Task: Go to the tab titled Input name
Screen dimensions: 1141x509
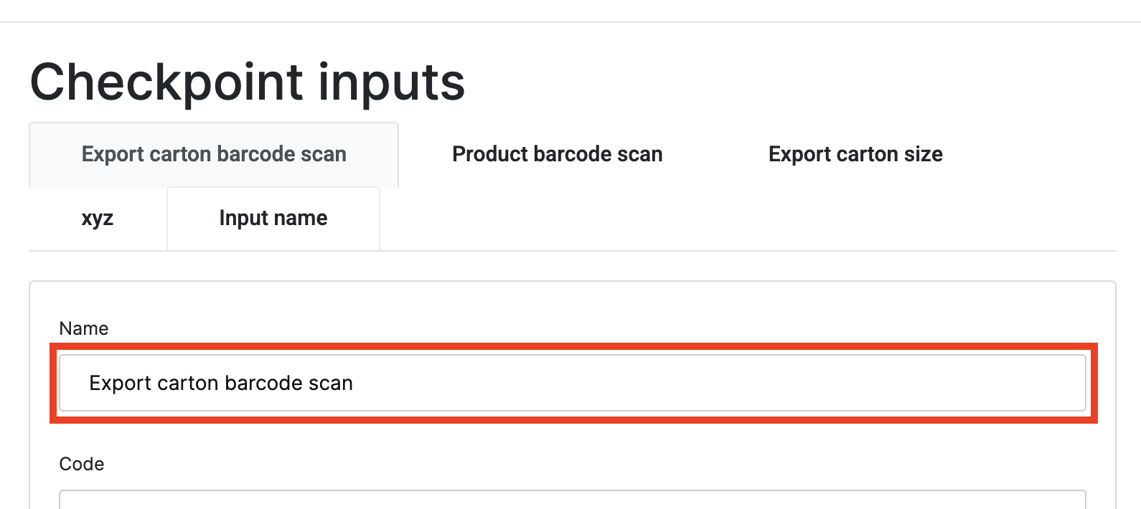Action: [273, 219]
